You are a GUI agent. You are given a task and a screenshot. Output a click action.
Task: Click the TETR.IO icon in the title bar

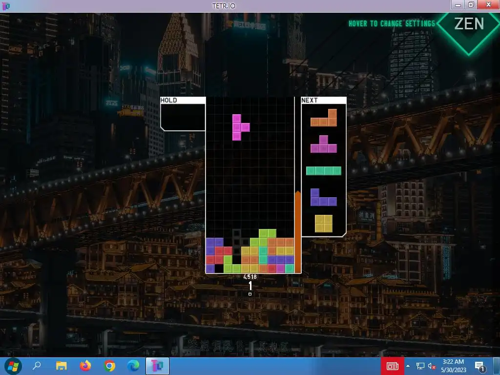pos(6,6)
